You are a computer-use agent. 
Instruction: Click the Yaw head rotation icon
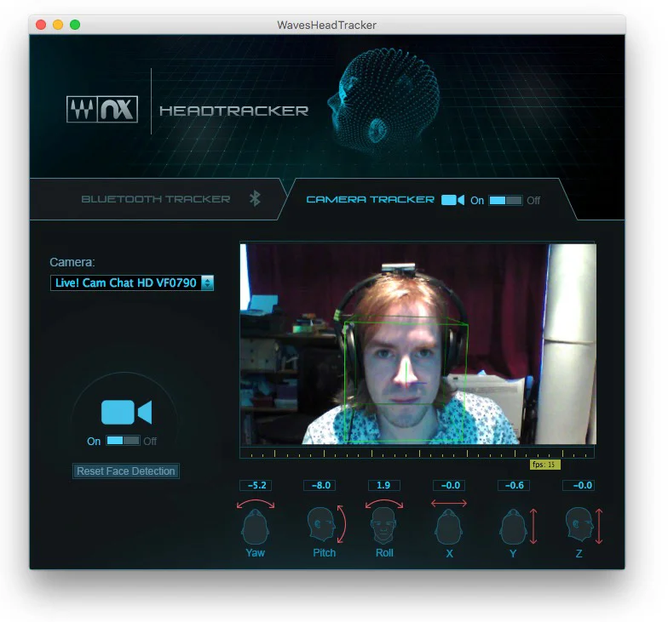point(256,522)
